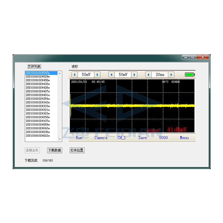Click right arrow of first 50mV setting
This screenshot has width=223, height=223.
(x=97, y=75)
